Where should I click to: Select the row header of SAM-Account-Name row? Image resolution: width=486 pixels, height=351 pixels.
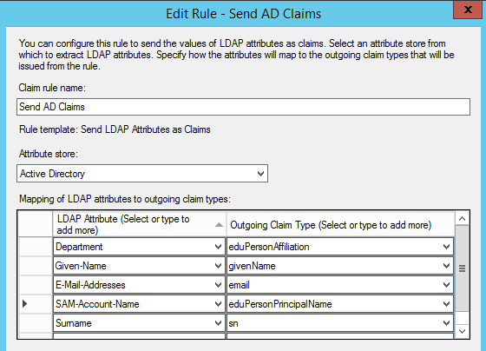36,304
